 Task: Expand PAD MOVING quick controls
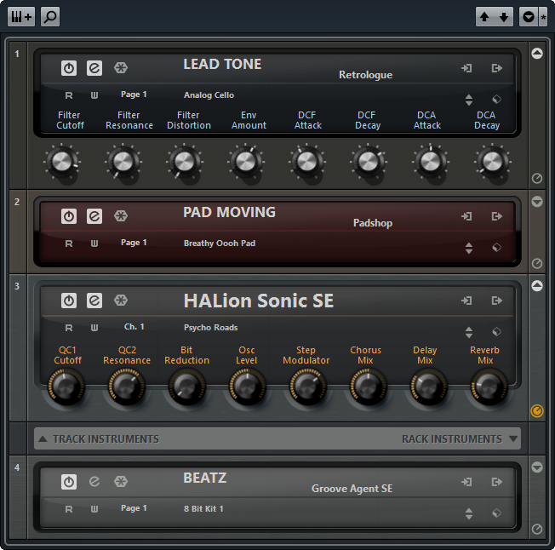tap(537, 202)
